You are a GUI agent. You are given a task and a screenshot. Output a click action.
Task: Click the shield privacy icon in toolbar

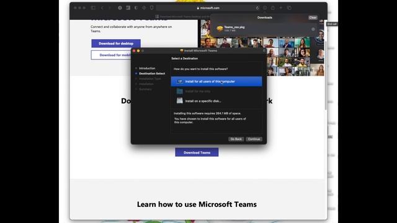[x=151, y=8]
